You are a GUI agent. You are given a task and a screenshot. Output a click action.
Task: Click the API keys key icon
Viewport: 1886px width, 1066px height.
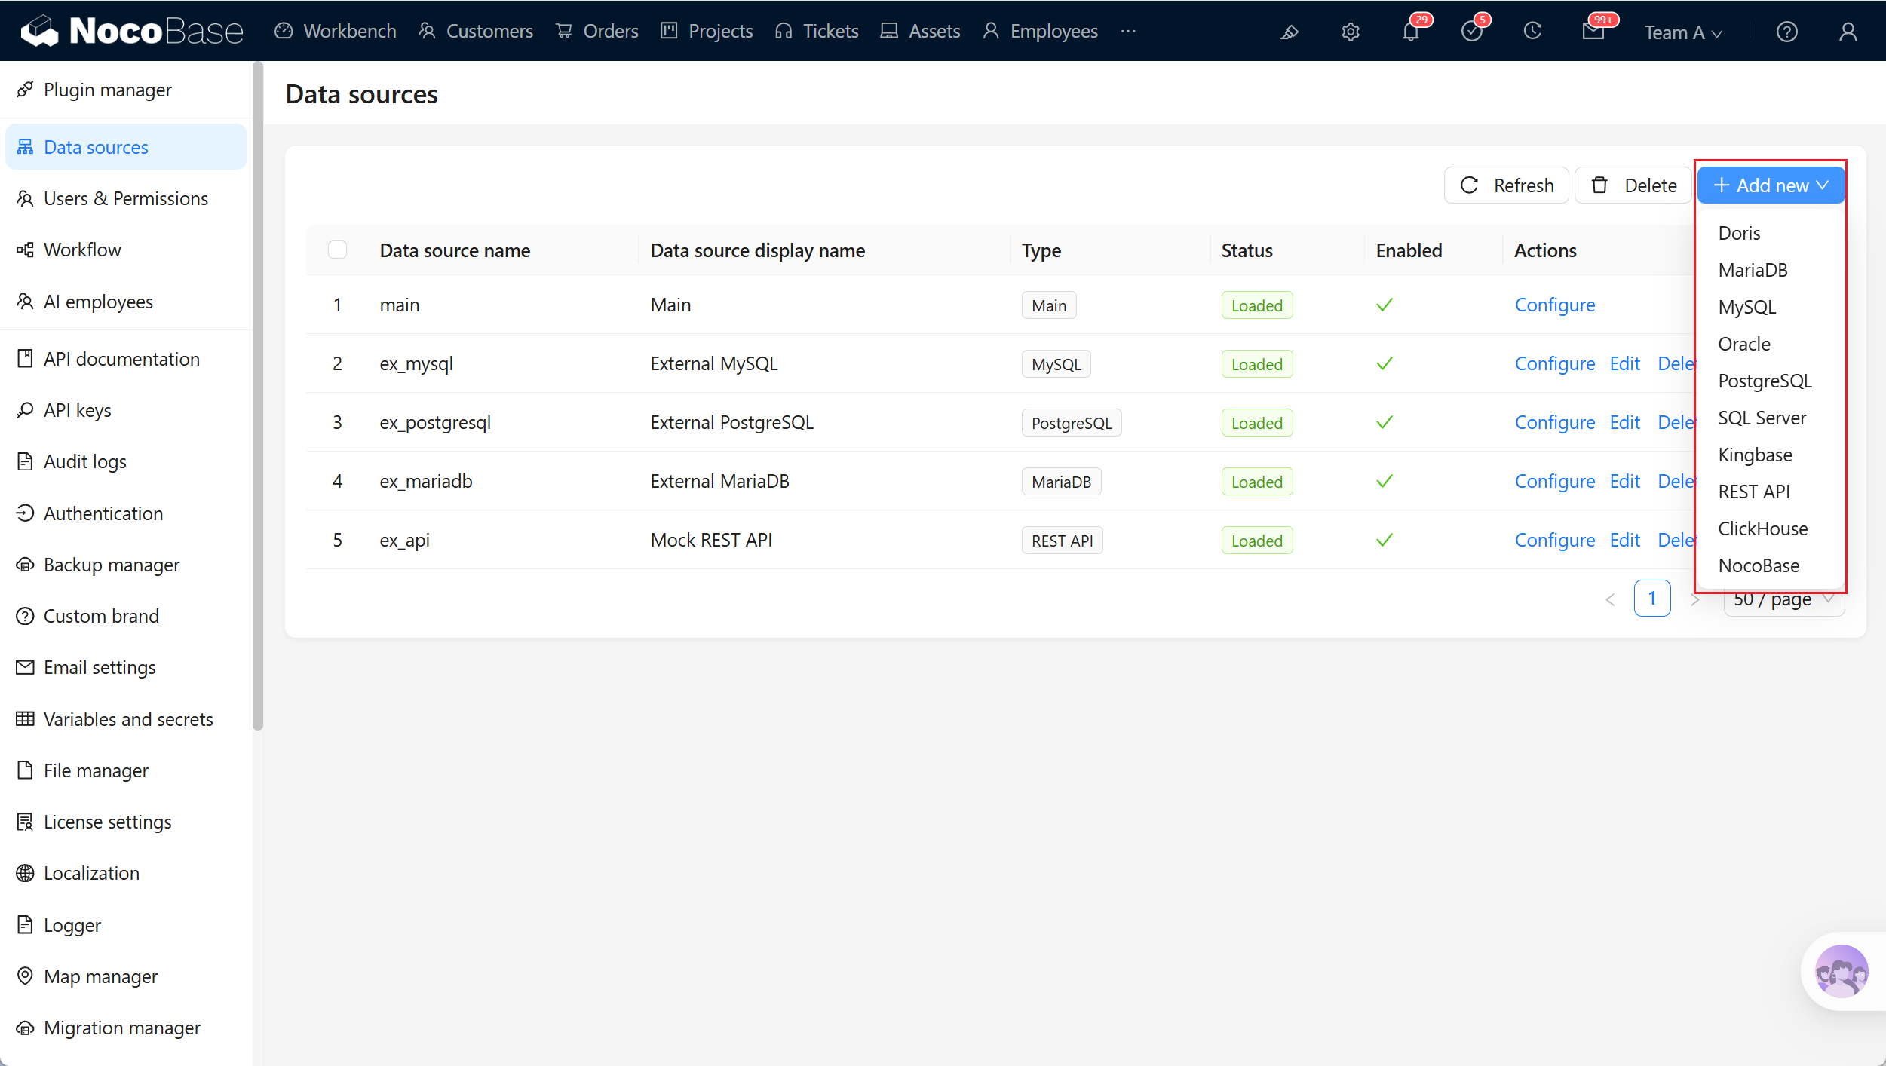(25, 410)
